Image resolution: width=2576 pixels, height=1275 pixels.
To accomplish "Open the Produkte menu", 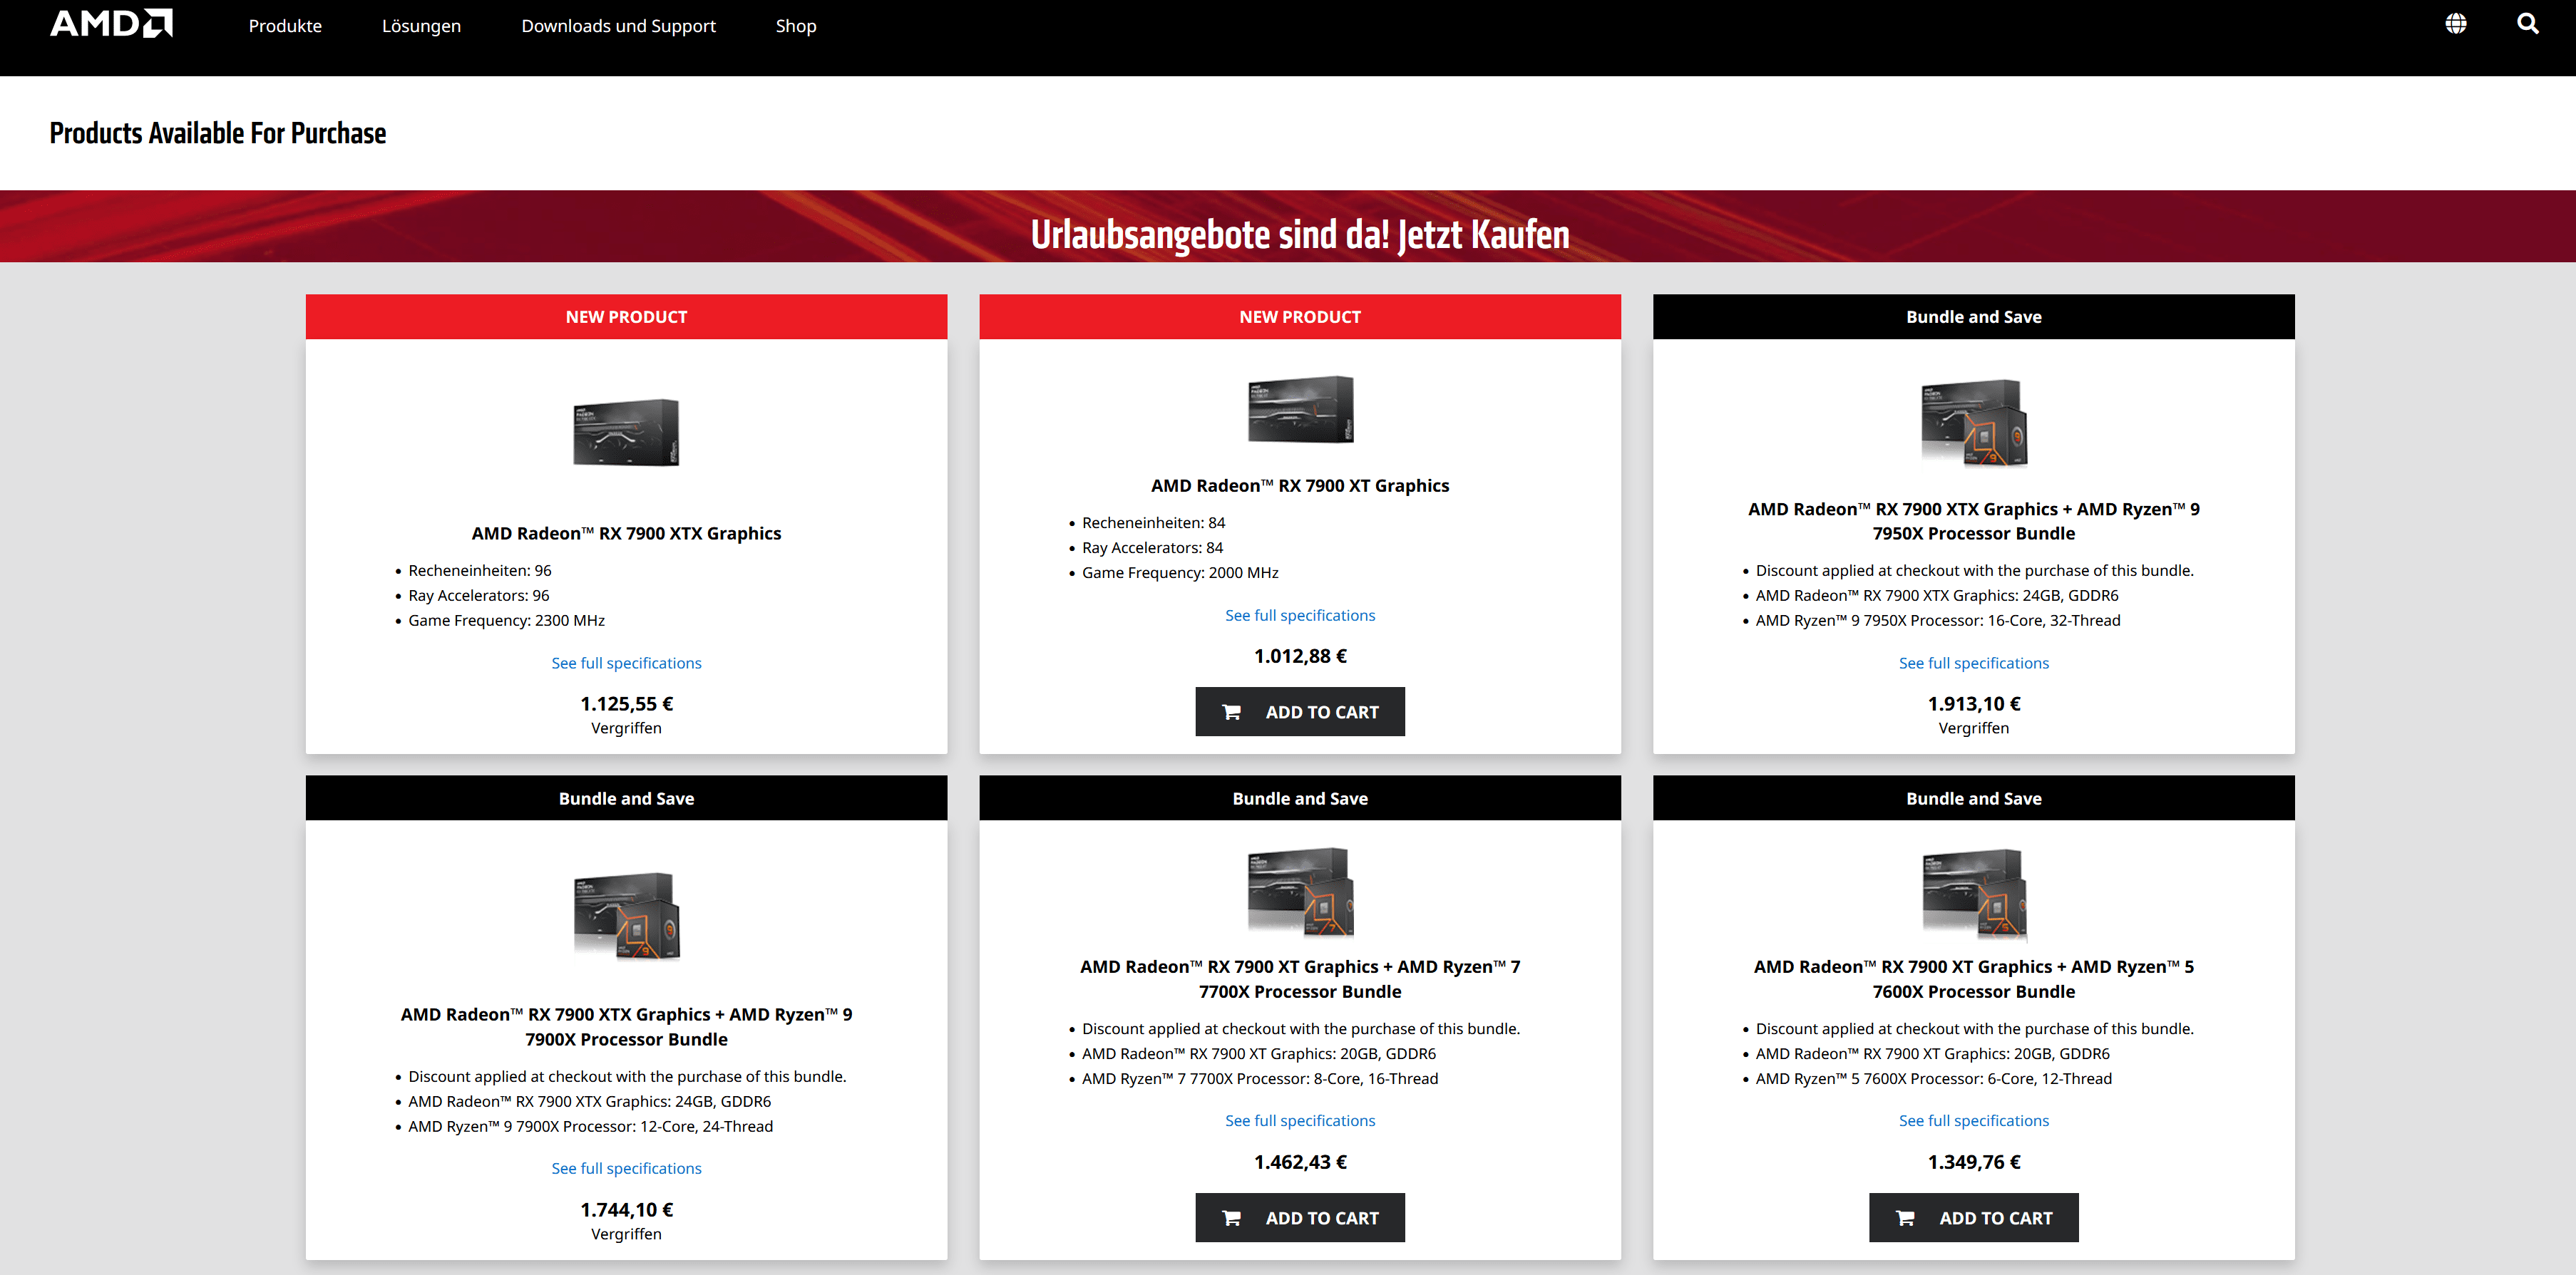I will click(285, 26).
